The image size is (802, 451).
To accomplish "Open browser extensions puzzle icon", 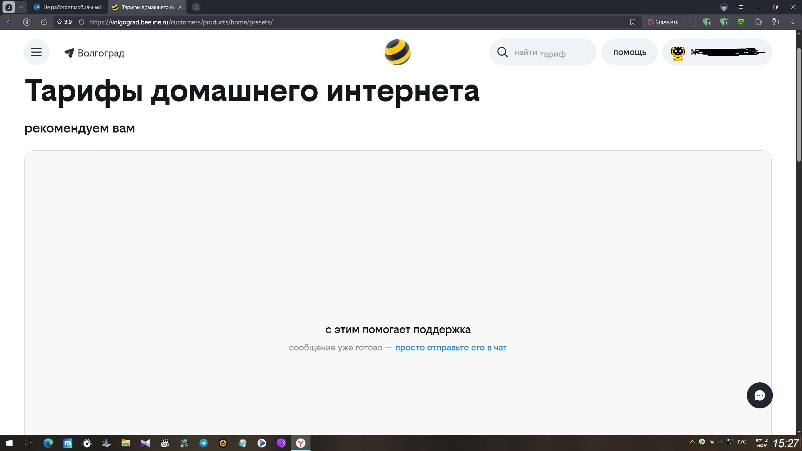I will tap(758, 22).
